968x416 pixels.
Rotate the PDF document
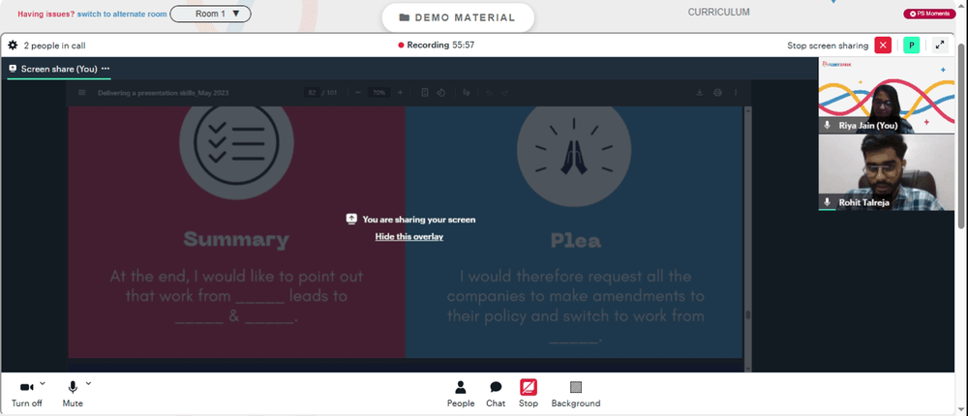pos(440,93)
